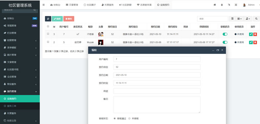260x124 pixels.
Task: Switch to the 志愿者申请 top tab
Action: pos(144,5)
